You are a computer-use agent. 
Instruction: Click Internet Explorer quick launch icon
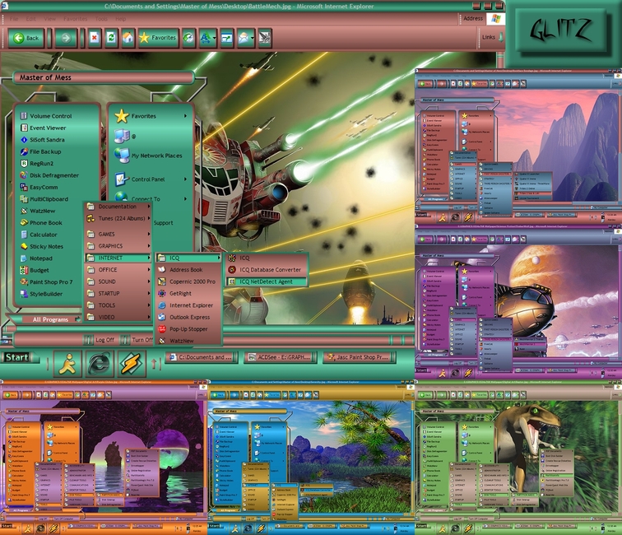[x=100, y=364]
